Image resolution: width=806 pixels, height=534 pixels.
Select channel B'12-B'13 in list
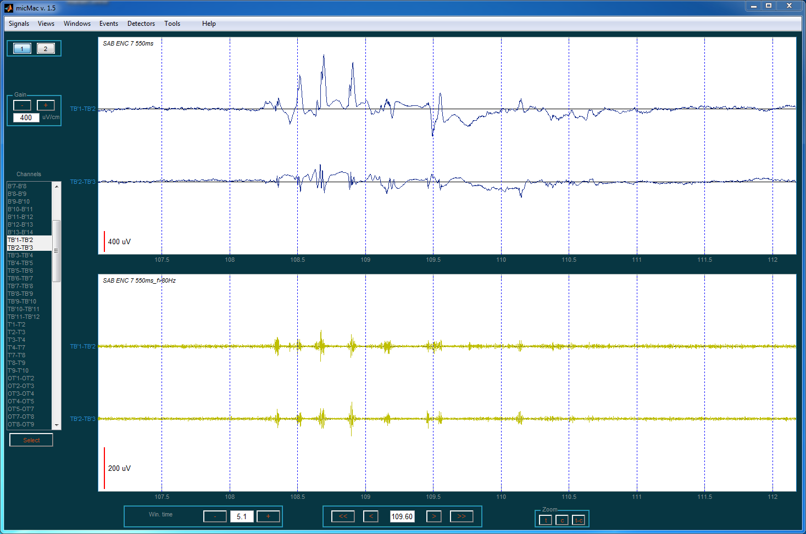coord(29,224)
